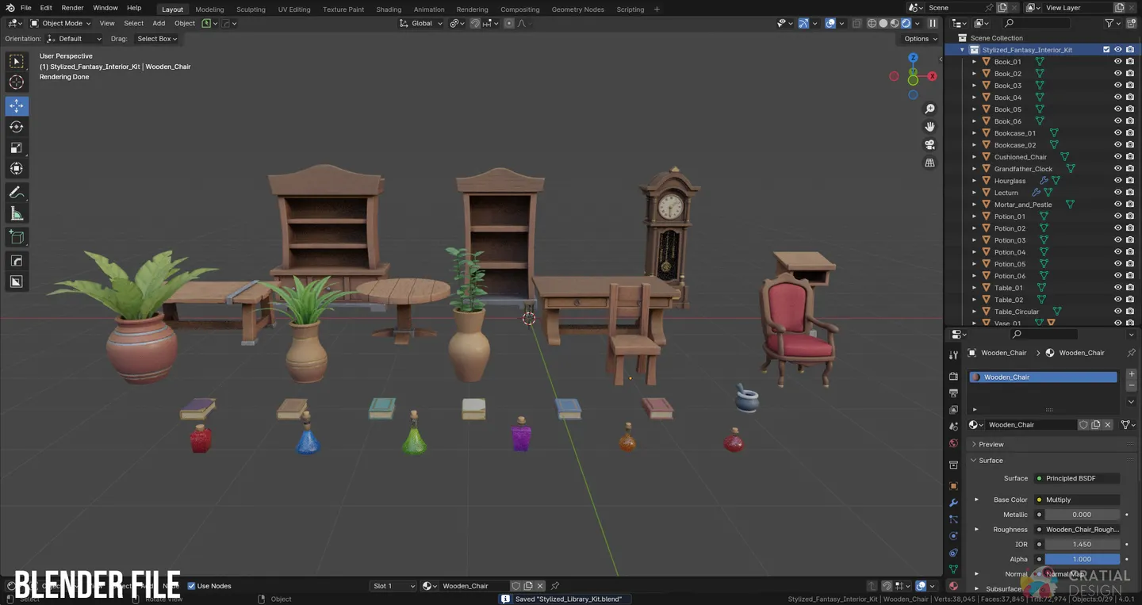Hide Grandfather_Clock via its eye icon

coord(1118,169)
